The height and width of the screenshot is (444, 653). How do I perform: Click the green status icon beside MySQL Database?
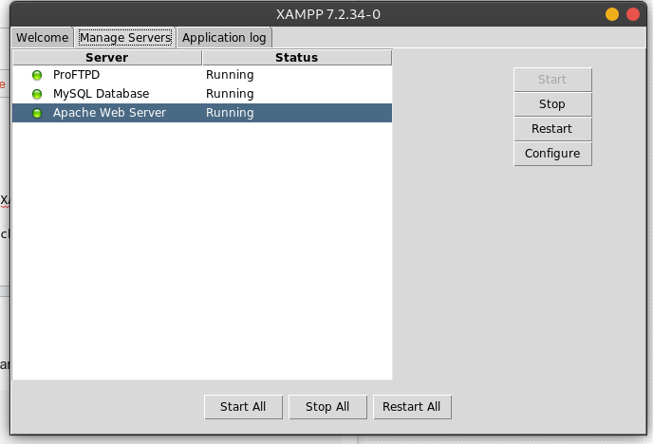(x=37, y=94)
